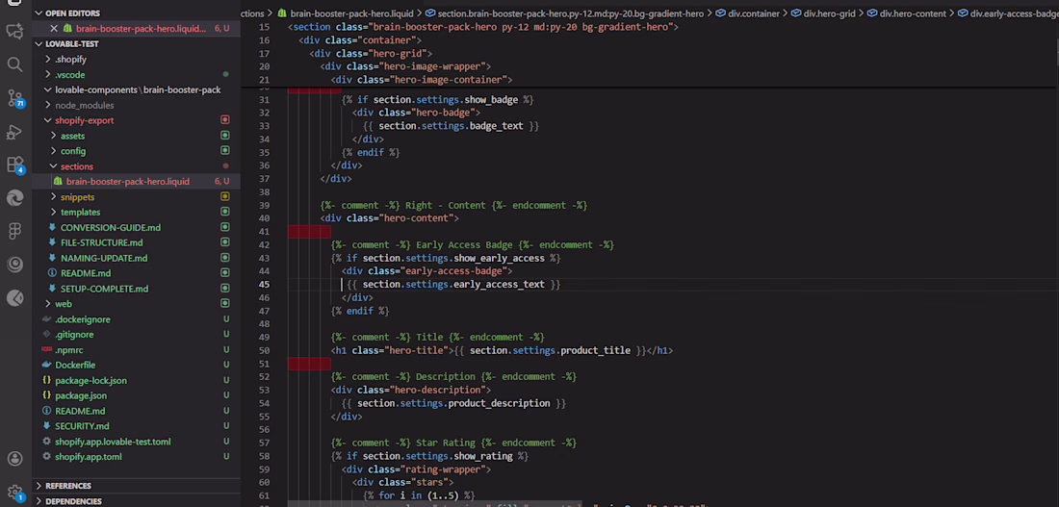This screenshot has height=507, width=1059.
Task: Expand the config folder
Action: pyautogui.click(x=54, y=151)
